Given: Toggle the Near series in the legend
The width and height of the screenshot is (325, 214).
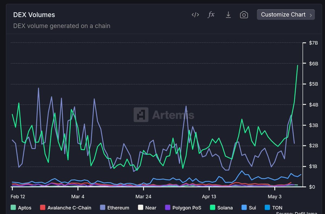Looking at the screenshot, I should pyautogui.click(x=147, y=208).
